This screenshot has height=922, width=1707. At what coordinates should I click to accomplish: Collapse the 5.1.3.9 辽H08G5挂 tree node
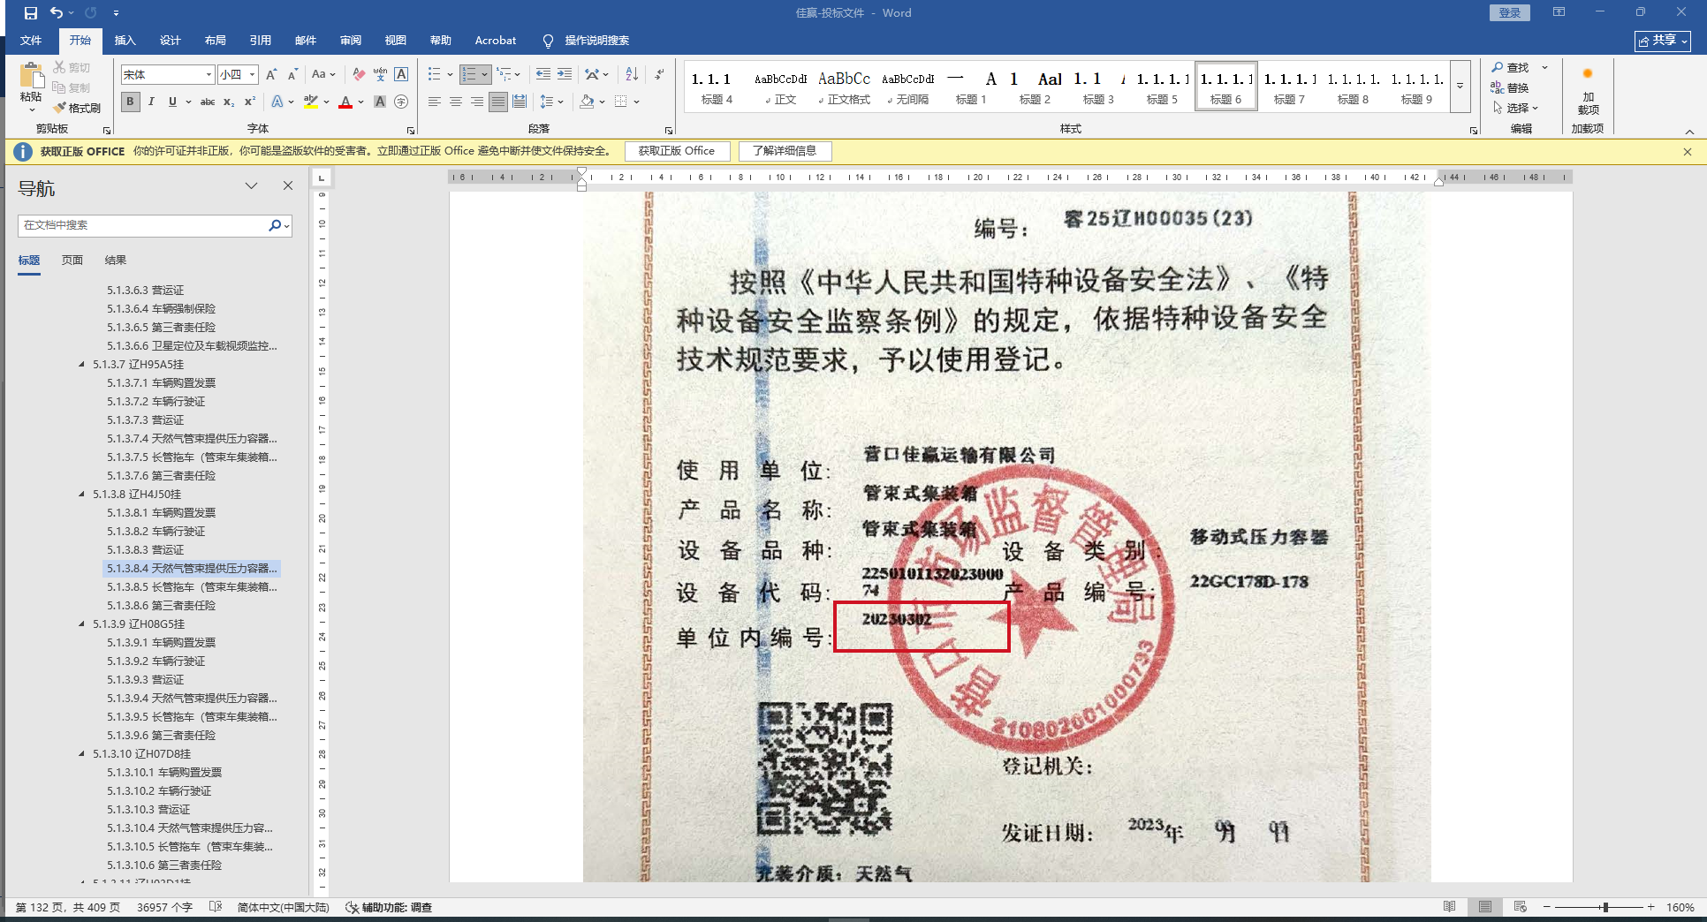pyautogui.click(x=82, y=624)
